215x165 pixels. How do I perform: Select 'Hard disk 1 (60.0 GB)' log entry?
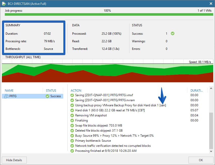click(x=110, y=110)
